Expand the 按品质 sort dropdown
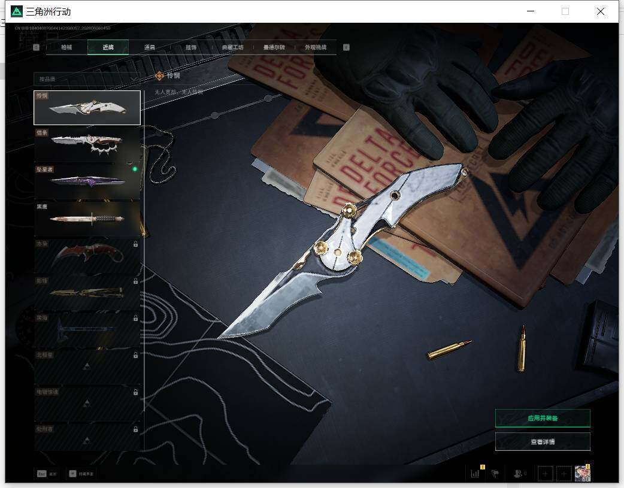 pos(87,79)
